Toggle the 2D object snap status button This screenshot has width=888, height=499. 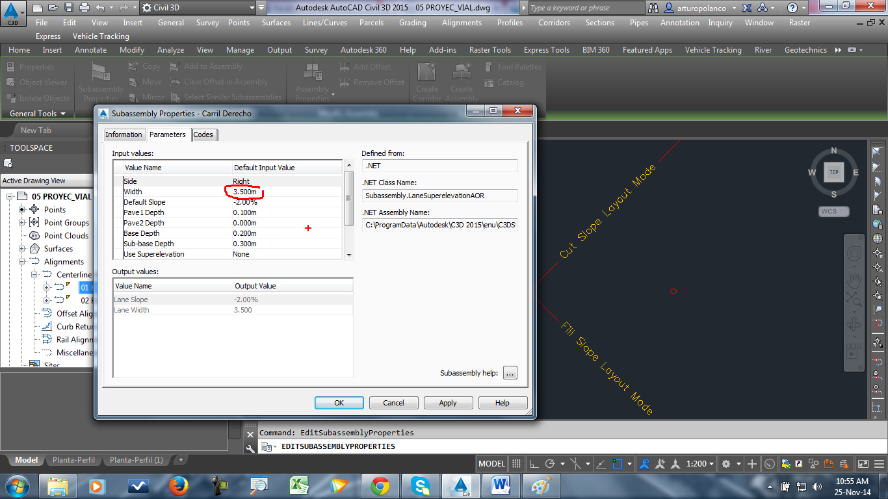[618, 464]
